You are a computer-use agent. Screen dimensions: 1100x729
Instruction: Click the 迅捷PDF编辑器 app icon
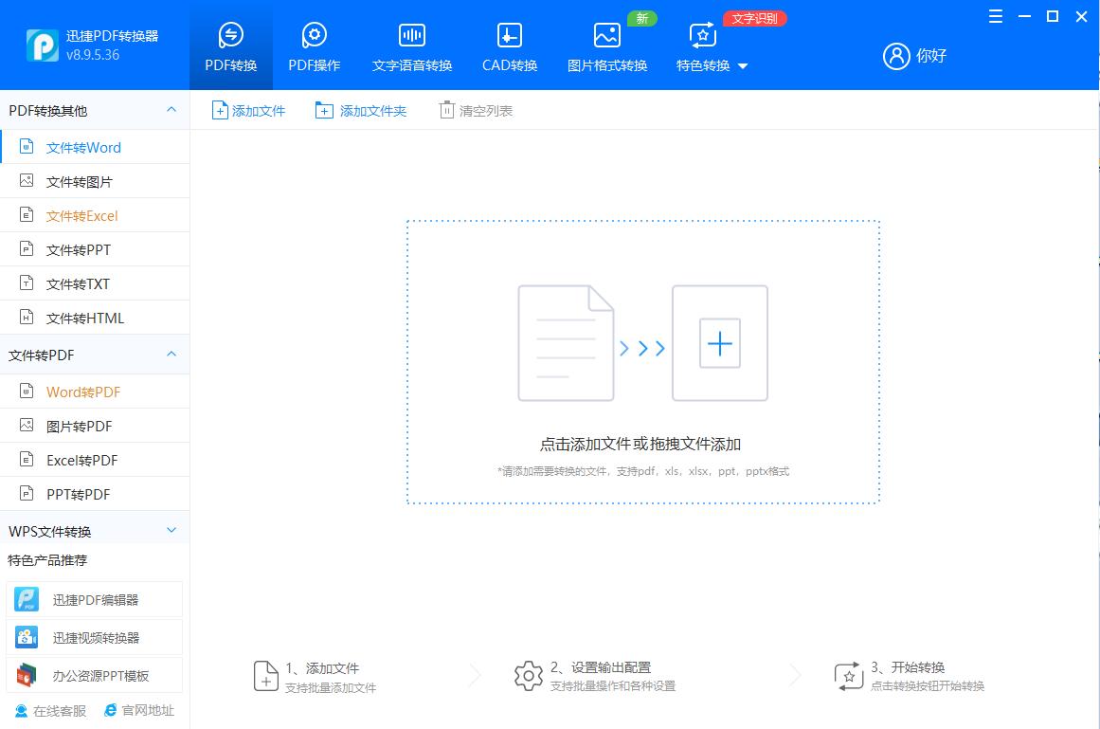click(27, 599)
